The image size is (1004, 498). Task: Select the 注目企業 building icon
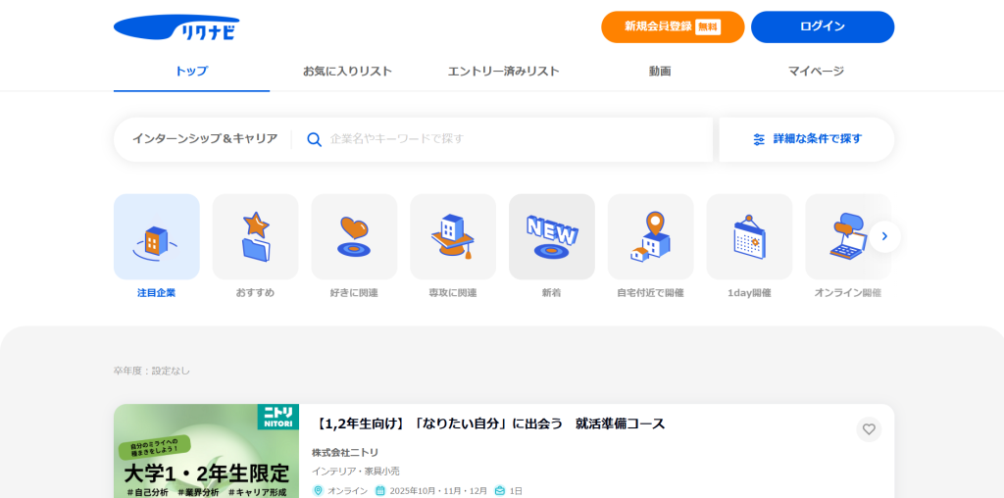point(156,237)
